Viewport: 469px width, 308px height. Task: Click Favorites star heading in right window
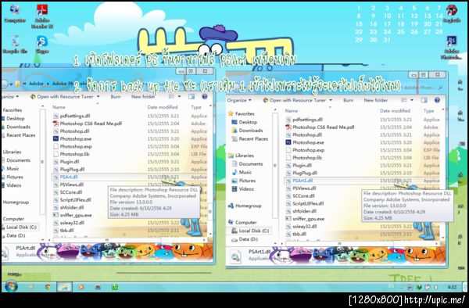[245, 113]
